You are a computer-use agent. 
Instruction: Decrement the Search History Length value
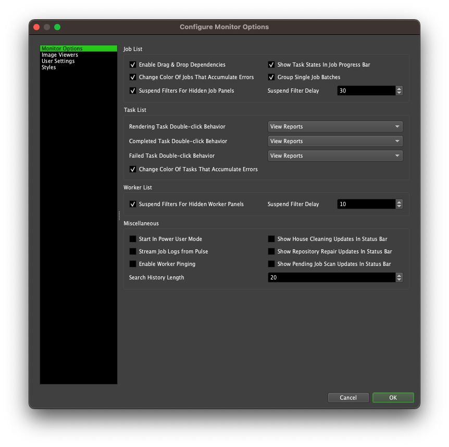399,279
